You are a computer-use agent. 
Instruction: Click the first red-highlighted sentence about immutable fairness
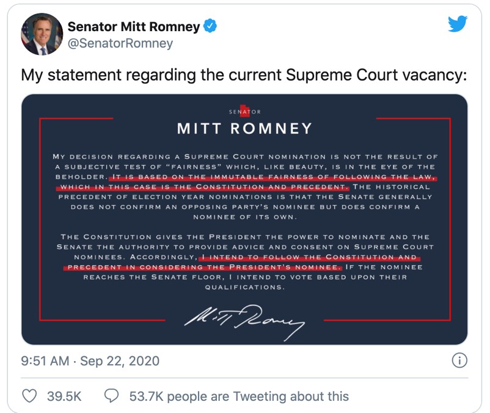246,182
